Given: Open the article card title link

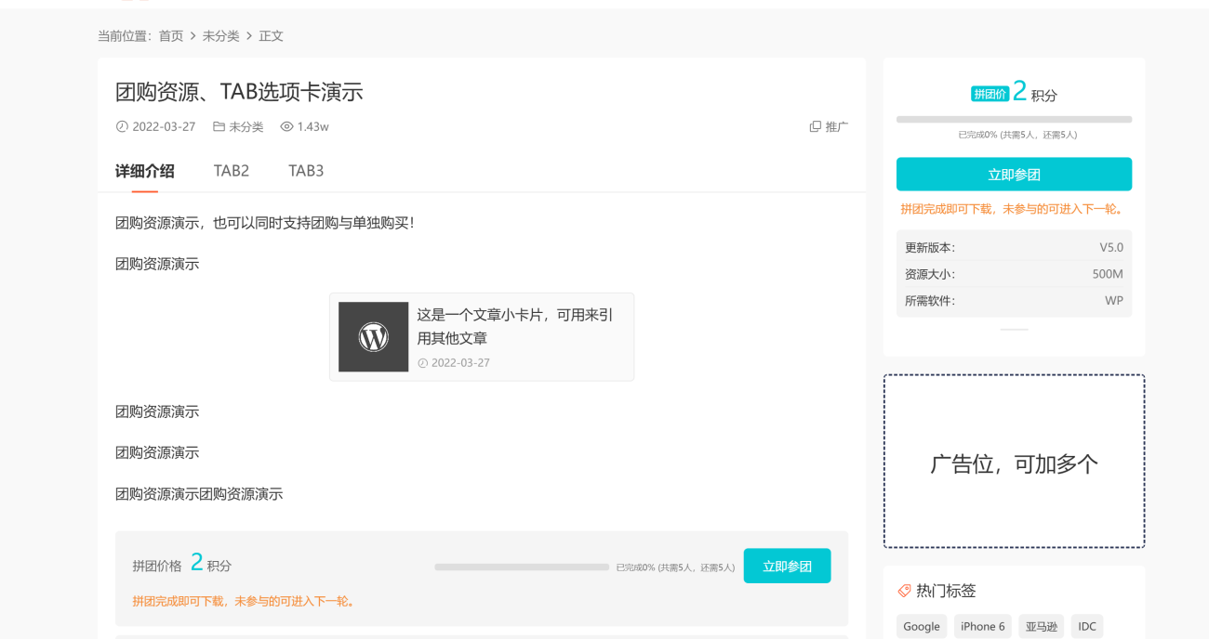Looking at the screenshot, I should [514, 326].
